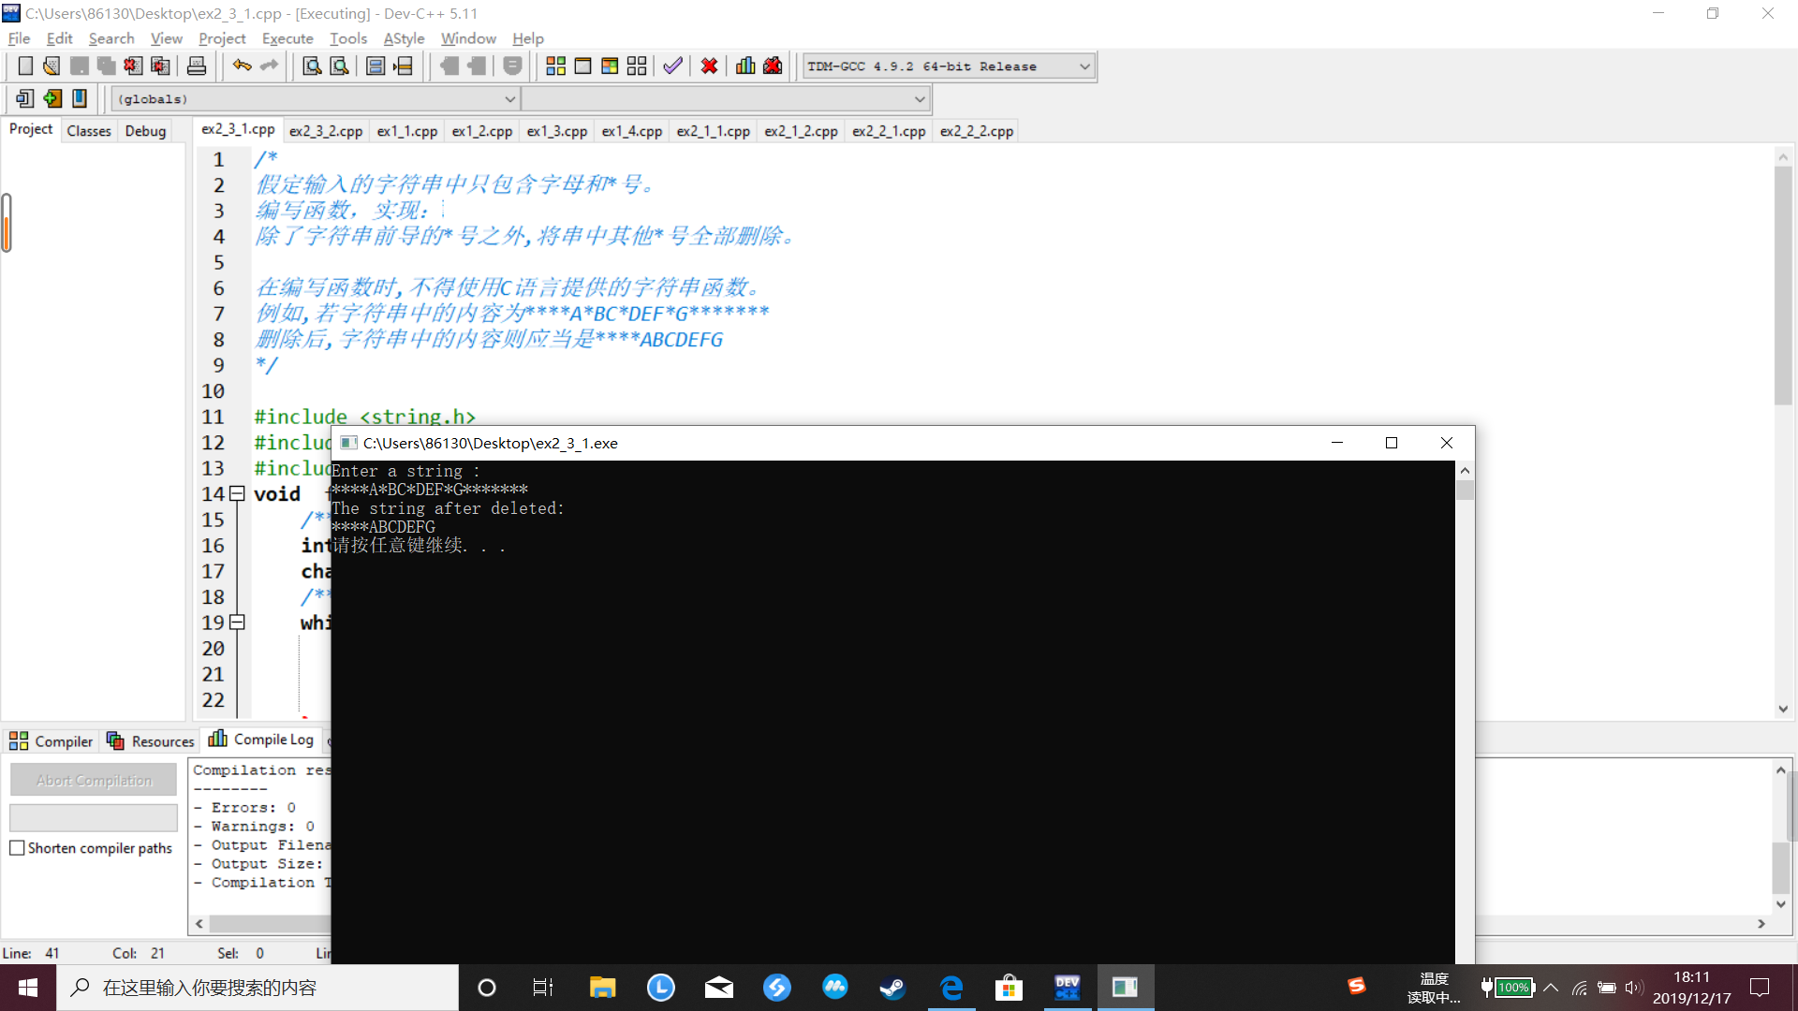
Task: Collapse fold marker at line 19
Action: tap(237, 622)
